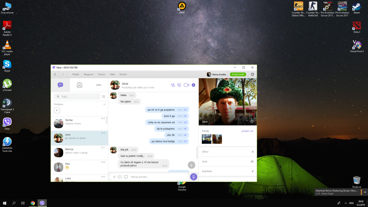Click the chat message list scrollbar
Viewport: 368px width, 207px height.
(197, 153)
